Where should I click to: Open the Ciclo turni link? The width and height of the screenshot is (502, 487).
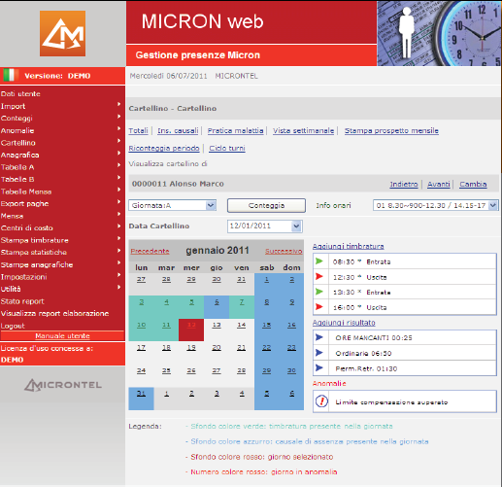coord(227,148)
